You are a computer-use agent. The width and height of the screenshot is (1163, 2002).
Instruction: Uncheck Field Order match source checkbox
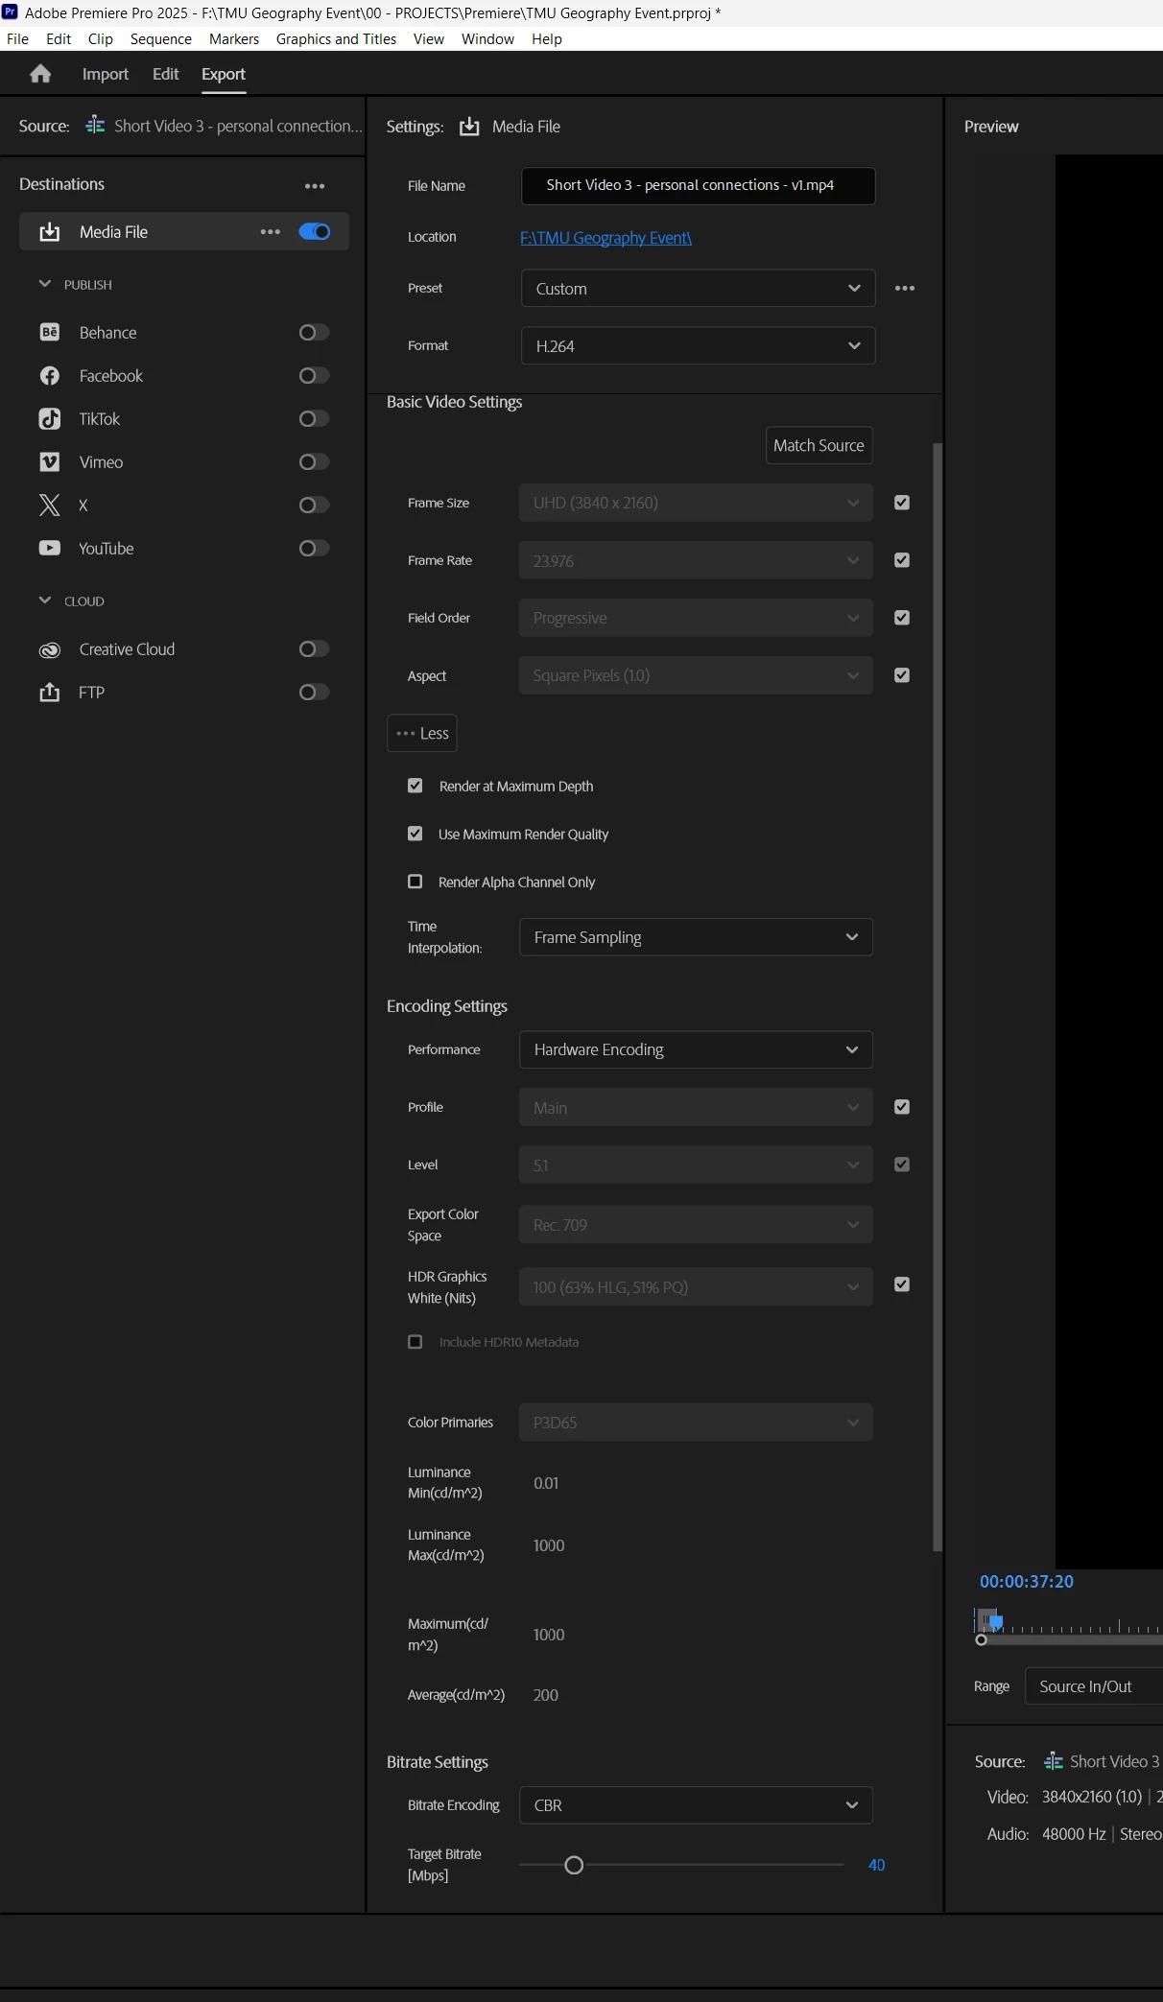(902, 617)
